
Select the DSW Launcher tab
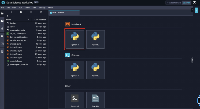[x=64, y=13]
